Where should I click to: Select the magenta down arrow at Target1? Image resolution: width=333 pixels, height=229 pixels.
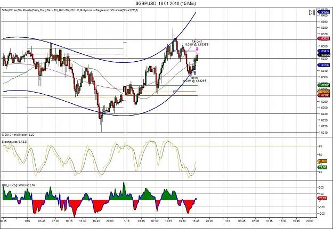click(197, 49)
